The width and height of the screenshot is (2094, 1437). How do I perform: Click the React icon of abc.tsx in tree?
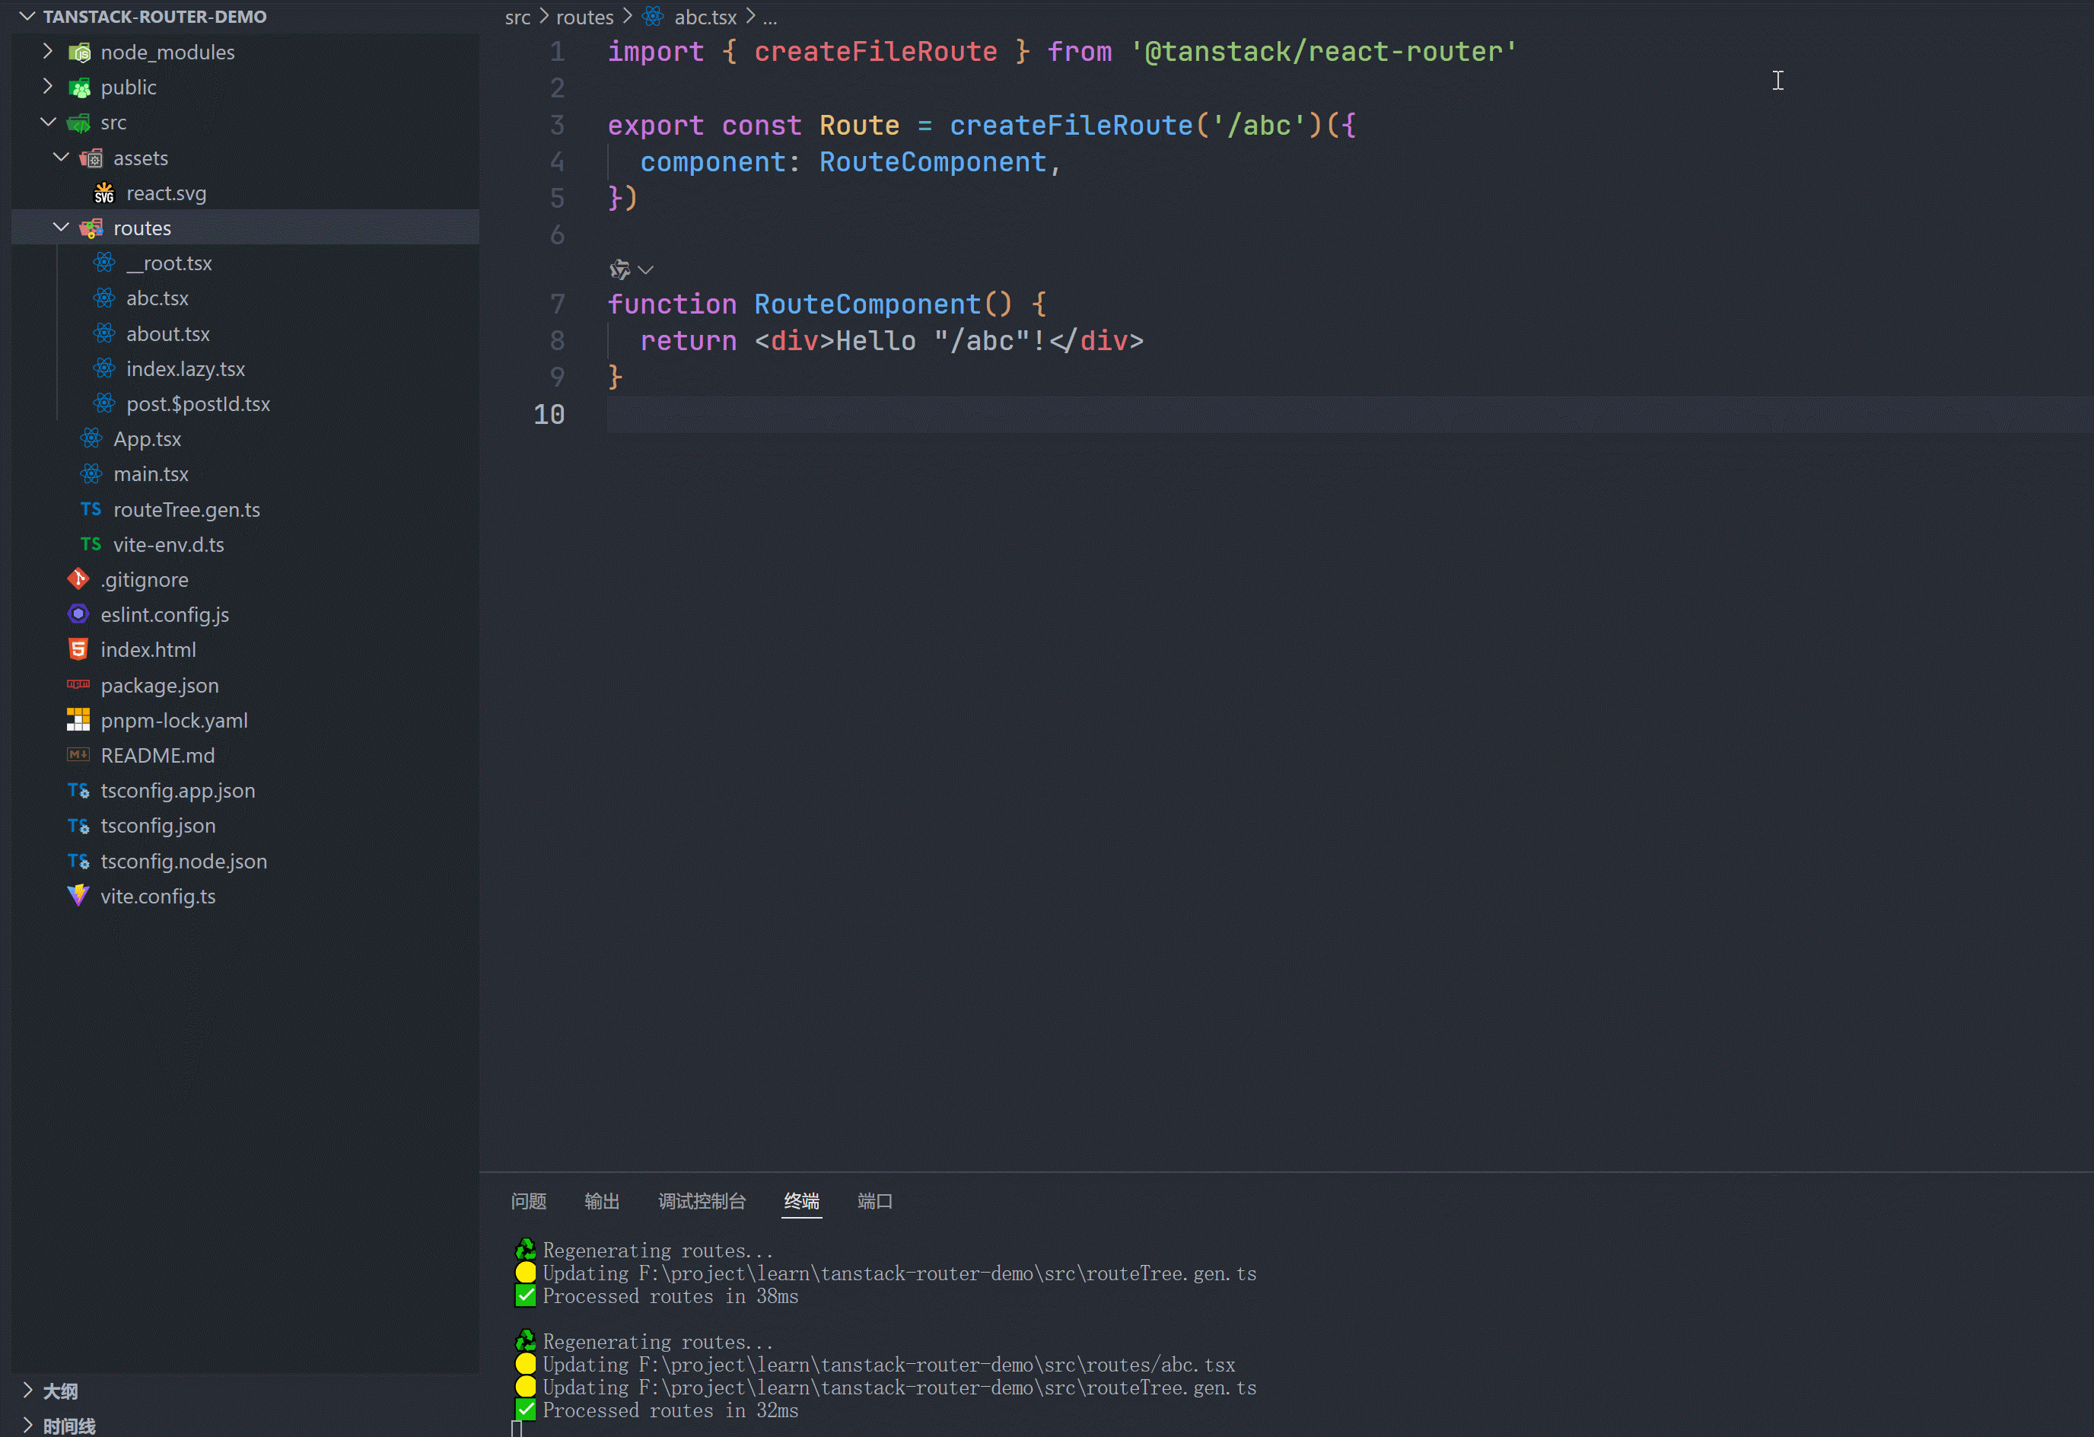104,298
